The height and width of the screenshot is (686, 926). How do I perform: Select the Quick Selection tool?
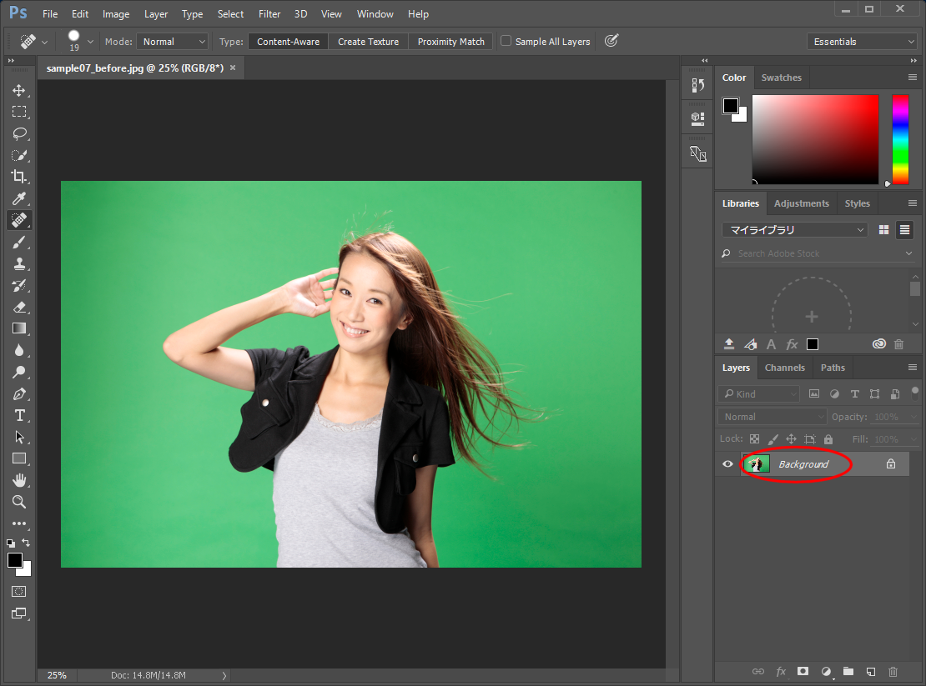[x=19, y=155]
